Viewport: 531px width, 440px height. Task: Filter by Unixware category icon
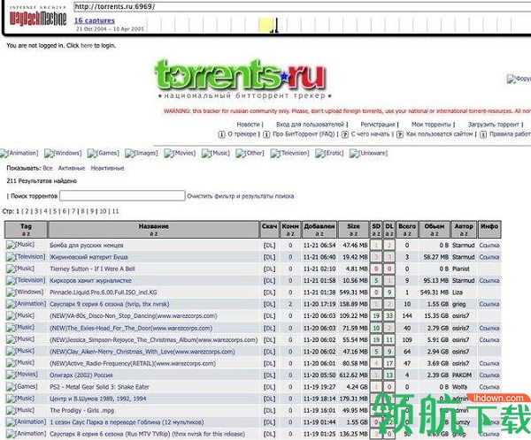pyautogui.click(x=368, y=153)
